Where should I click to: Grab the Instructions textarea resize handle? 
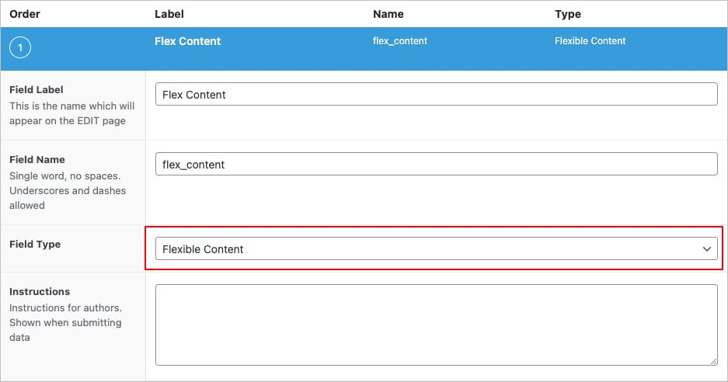[713, 361]
